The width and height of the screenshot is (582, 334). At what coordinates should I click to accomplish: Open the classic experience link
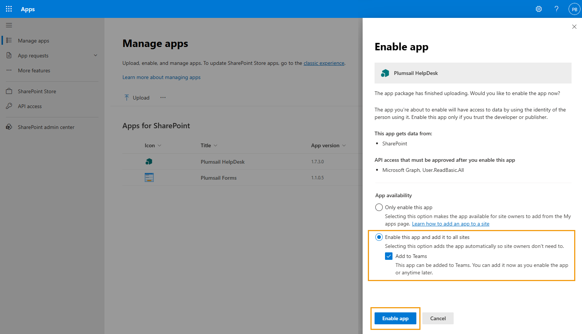tap(324, 63)
